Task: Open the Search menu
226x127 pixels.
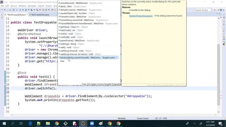Action: tap(41, 6)
